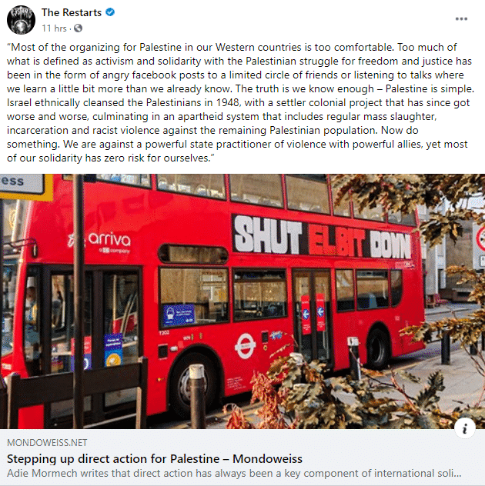Open the red bus link preview image
Screen dimensions: 485x486
pyautogui.click(x=242, y=301)
